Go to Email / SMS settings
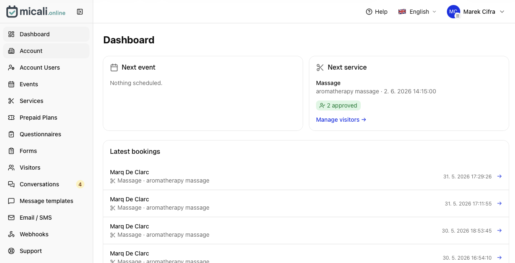Viewport: 515px width, 263px height. pyautogui.click(x=46, y=218)
